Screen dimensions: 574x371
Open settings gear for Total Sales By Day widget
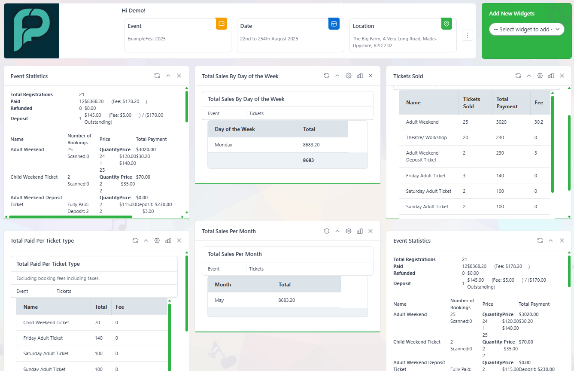tap(349, 76)
